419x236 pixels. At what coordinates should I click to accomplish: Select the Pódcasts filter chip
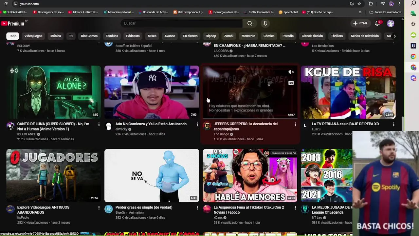tap(133, 36)
